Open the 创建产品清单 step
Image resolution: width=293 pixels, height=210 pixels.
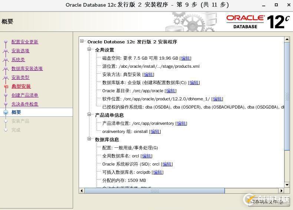point(25,95)
